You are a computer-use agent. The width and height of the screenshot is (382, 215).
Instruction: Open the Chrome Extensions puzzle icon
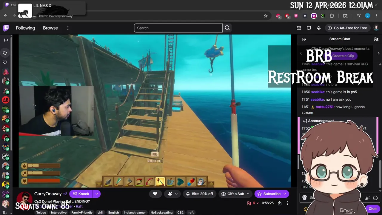[332, 16]
